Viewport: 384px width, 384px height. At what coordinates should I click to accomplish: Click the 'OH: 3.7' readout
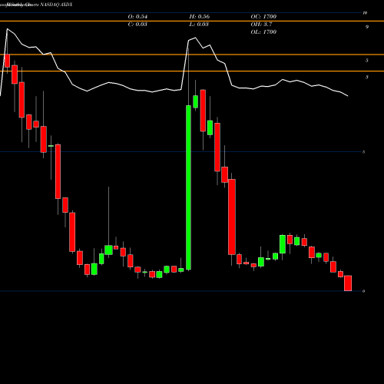(x=261, y=25)
